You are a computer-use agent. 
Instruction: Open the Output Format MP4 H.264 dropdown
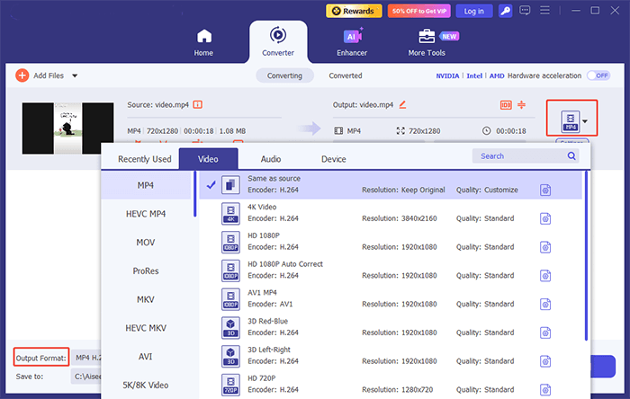pos(86,358)
